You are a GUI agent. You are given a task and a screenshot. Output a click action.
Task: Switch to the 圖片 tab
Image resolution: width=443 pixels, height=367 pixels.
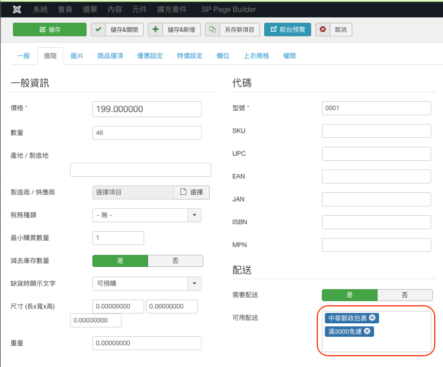coord(77,56)
